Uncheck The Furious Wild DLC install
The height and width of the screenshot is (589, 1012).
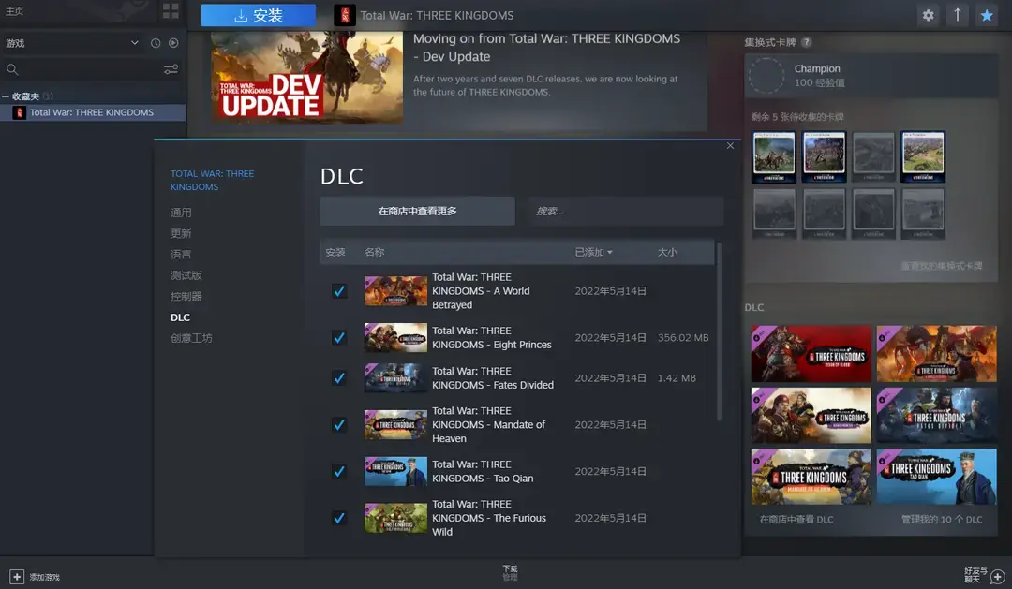click(339, 518)
